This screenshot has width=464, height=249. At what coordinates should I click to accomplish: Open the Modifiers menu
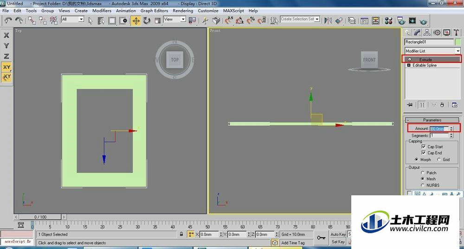coord(102,11)
